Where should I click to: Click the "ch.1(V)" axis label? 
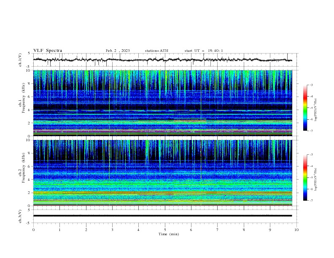[20, 60]
